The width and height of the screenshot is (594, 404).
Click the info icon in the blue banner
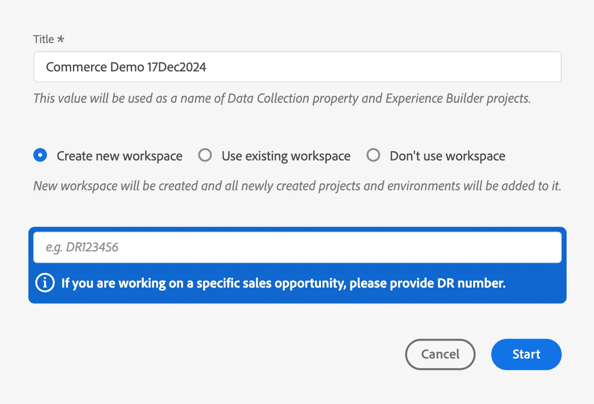[45, 283]
